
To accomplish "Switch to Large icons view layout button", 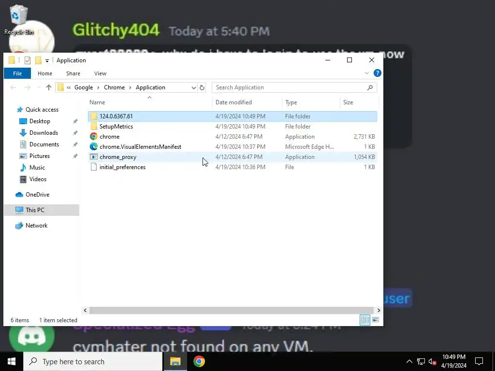I will tap(375, 320).
